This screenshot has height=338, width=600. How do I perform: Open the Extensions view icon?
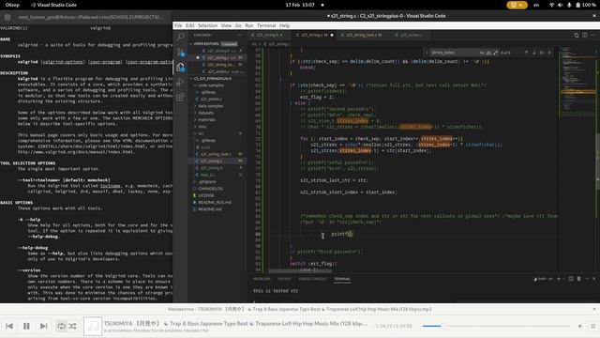[180, 97]
